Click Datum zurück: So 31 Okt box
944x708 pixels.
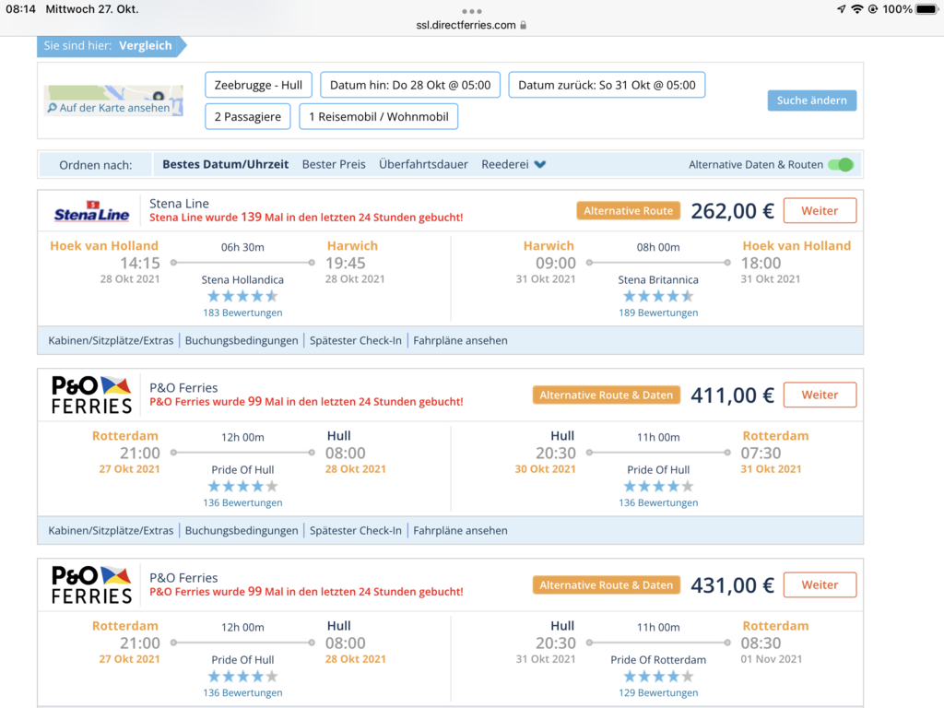[607, 85]
